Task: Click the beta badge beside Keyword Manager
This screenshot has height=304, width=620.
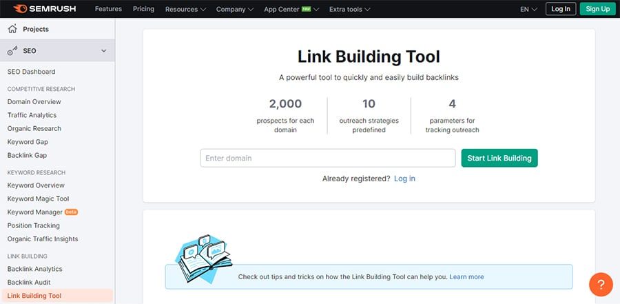Action: (71, 212)
